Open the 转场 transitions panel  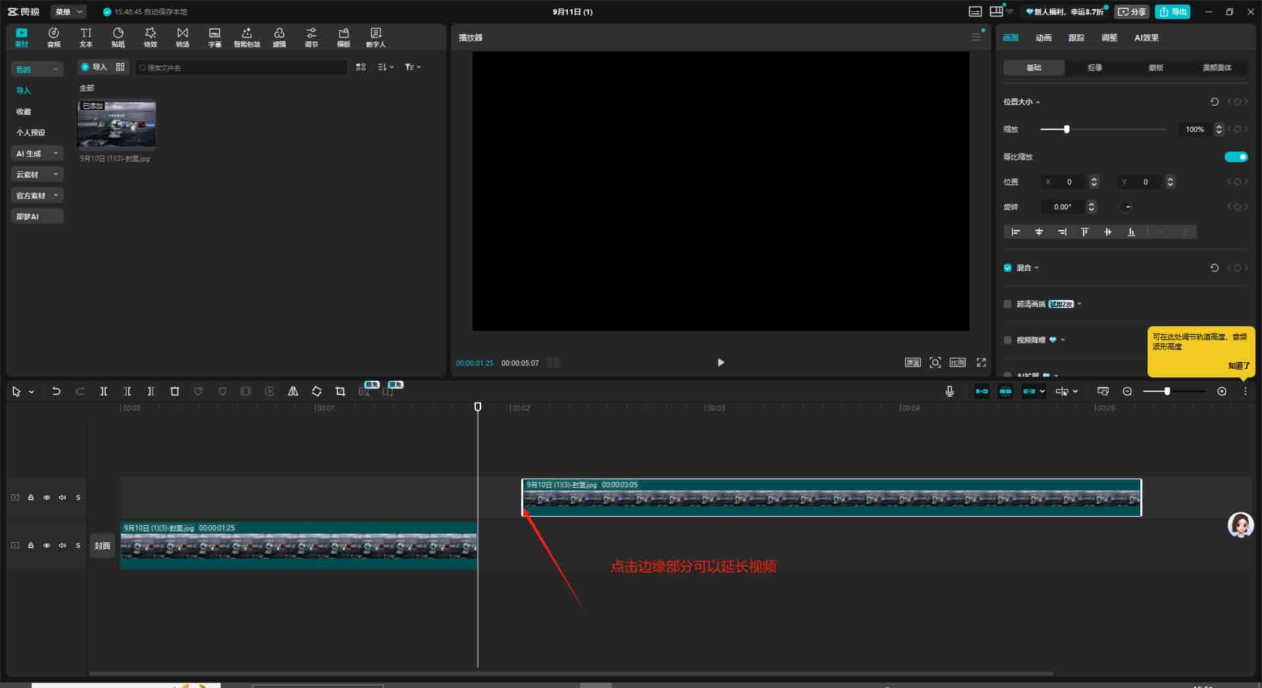[x=183, y=37]
